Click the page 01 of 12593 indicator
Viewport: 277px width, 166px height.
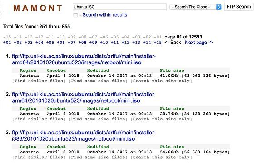(183, 37)
